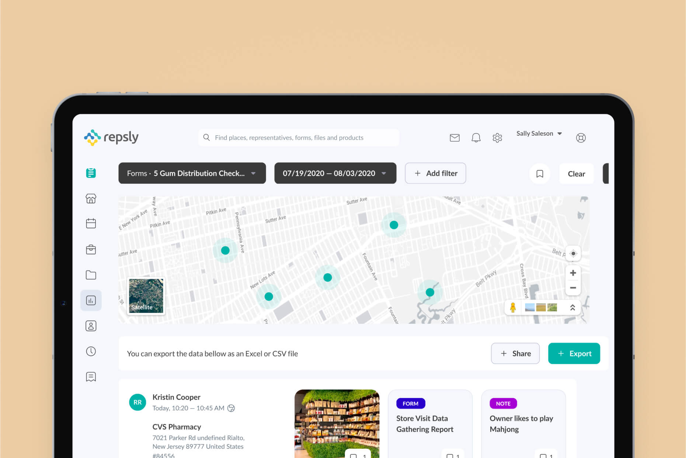Expand Sally Saleson user menu

point(539,133)
